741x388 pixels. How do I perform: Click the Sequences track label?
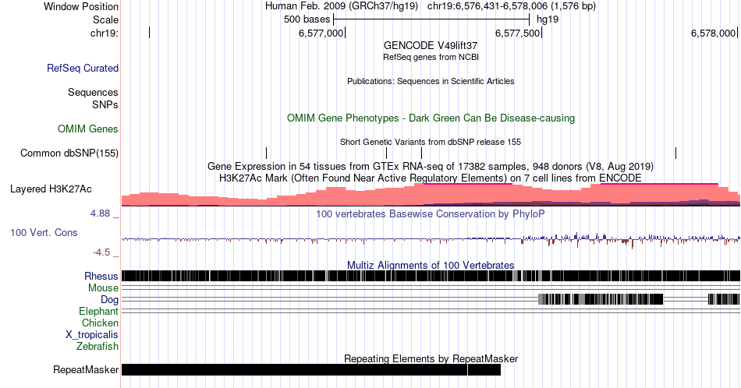[x=93, y=92]
